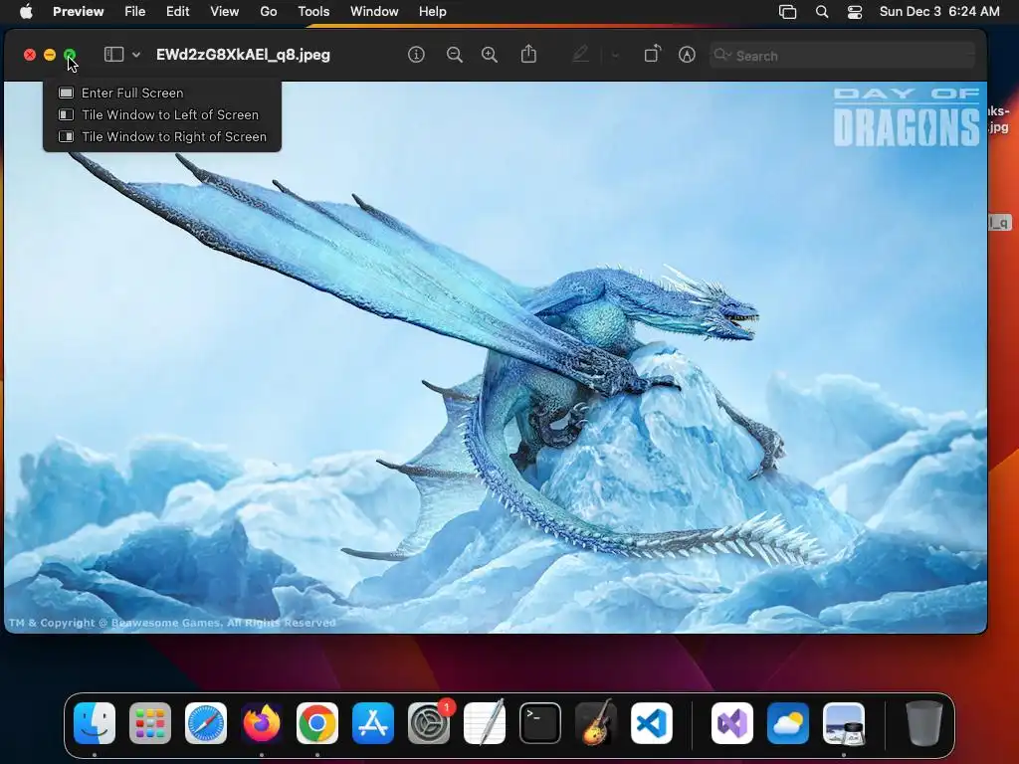Launch Google Chrome from the Dock
The width and height of the screenshot is (1019, 764).
[x=317, y=723]
